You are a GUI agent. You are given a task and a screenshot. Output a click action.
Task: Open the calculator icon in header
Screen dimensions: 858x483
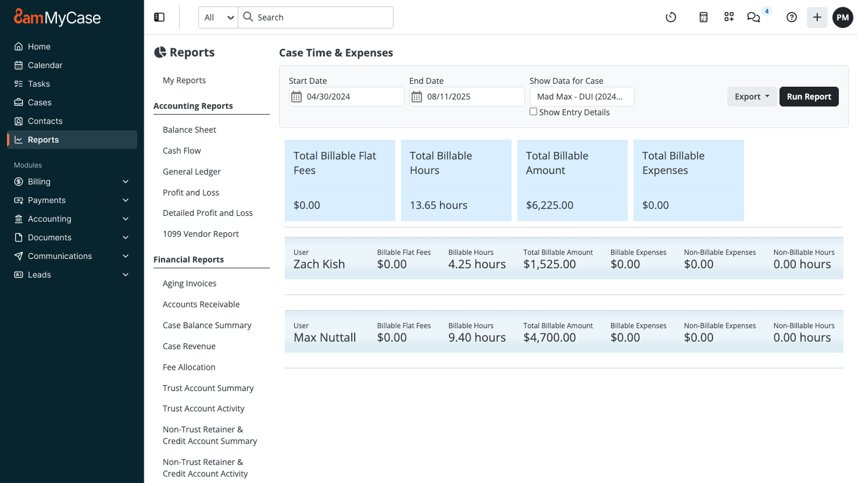[703, 17]
